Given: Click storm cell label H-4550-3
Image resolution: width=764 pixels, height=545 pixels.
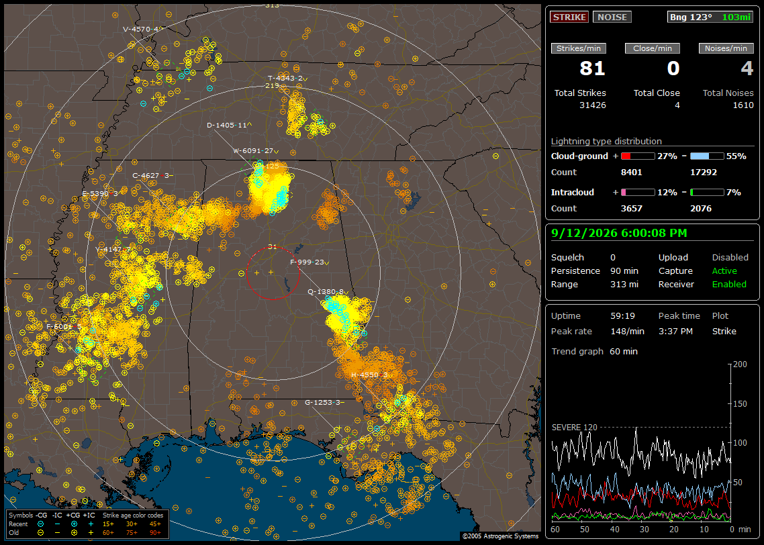Looking at the screenshot, I should point(371,375).
